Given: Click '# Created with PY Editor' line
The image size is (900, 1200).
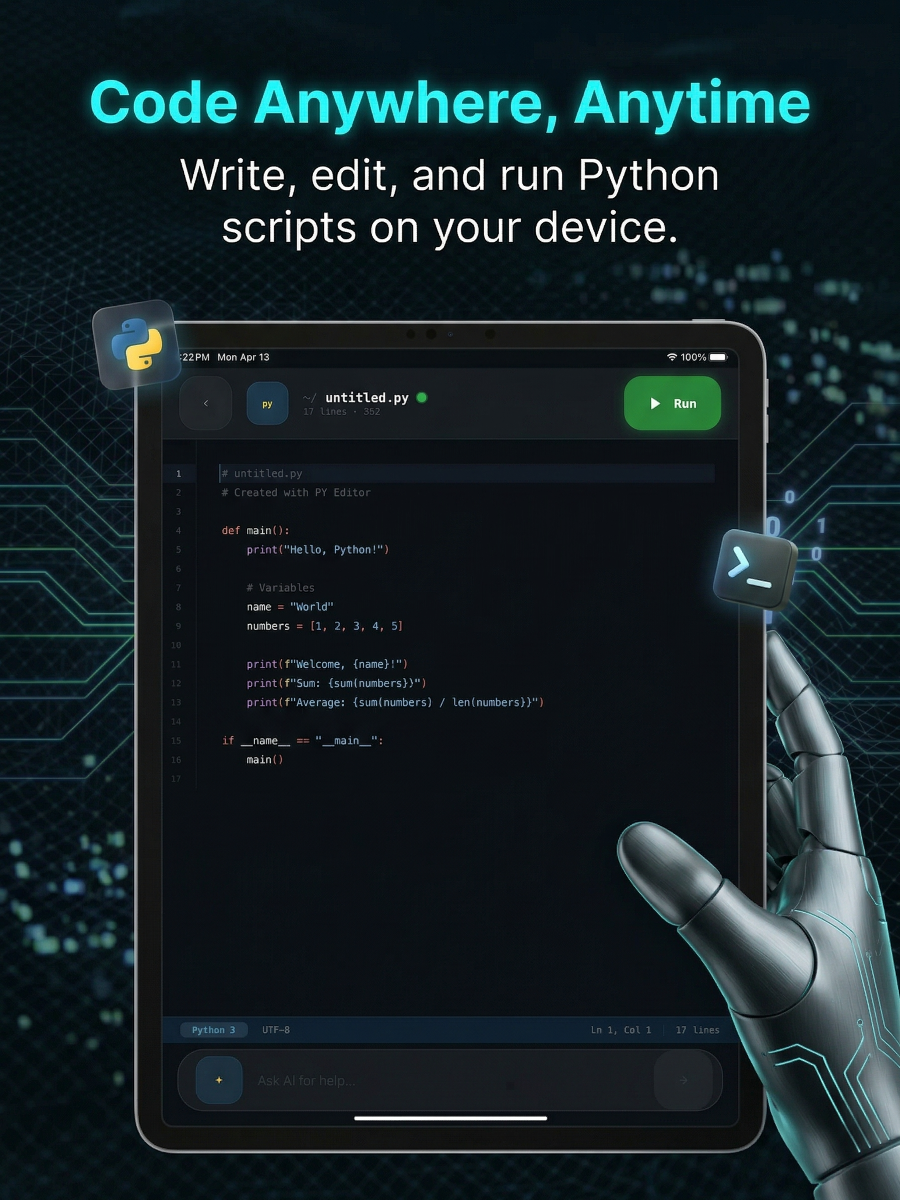Looking at the screenshot, I should [296, 492].
